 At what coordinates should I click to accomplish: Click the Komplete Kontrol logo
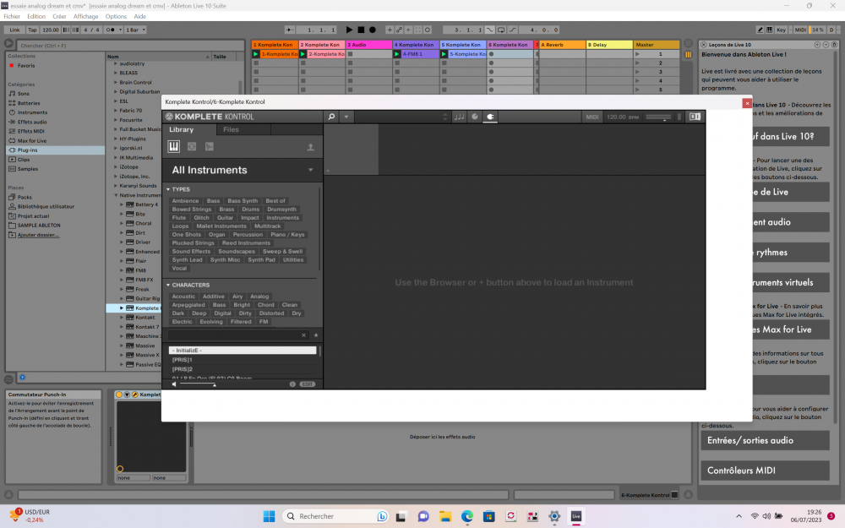tap(210, 117)
